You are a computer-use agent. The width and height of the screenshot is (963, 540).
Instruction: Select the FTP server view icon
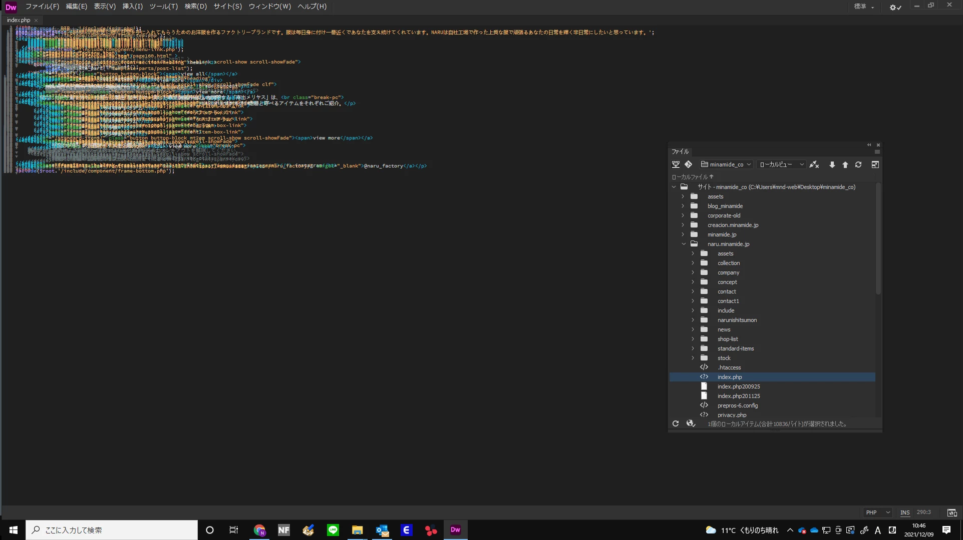pyautogui.click(x=676, y=164)
